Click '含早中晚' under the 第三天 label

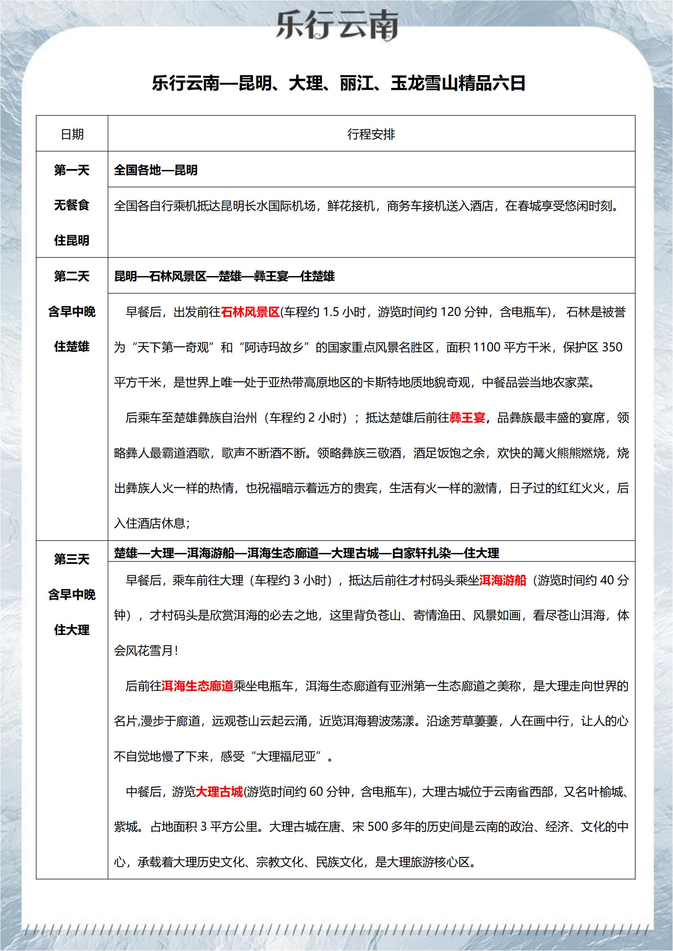[x=72, y=594]
